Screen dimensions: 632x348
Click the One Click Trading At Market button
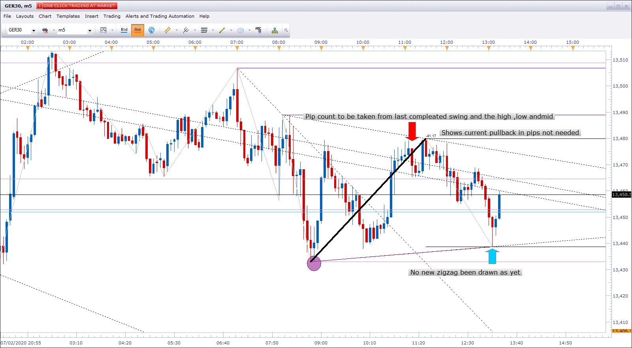77,6
